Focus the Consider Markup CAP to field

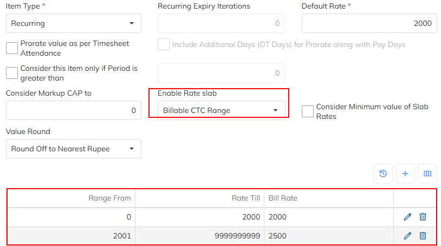73,110
